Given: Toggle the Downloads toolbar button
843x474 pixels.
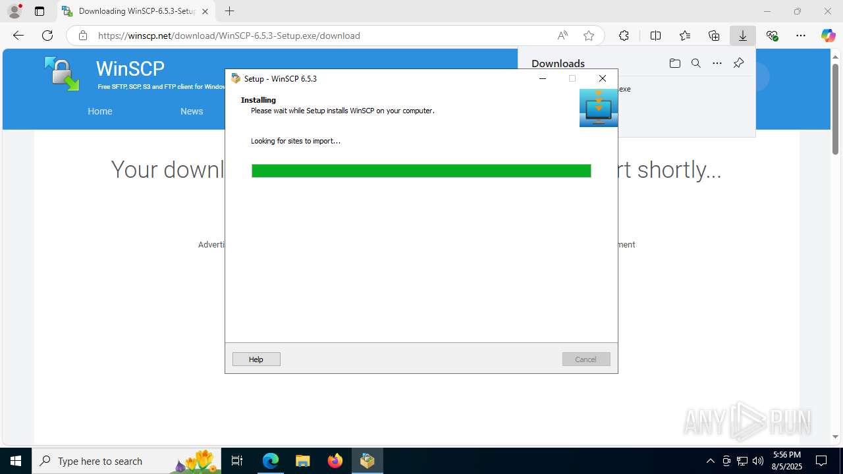Looking at the screenshot, I should point(743,36).
